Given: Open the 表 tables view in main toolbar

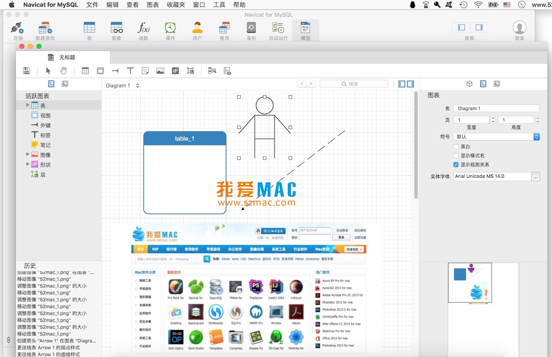Looking at the screenshot, I should click(89, 28).
